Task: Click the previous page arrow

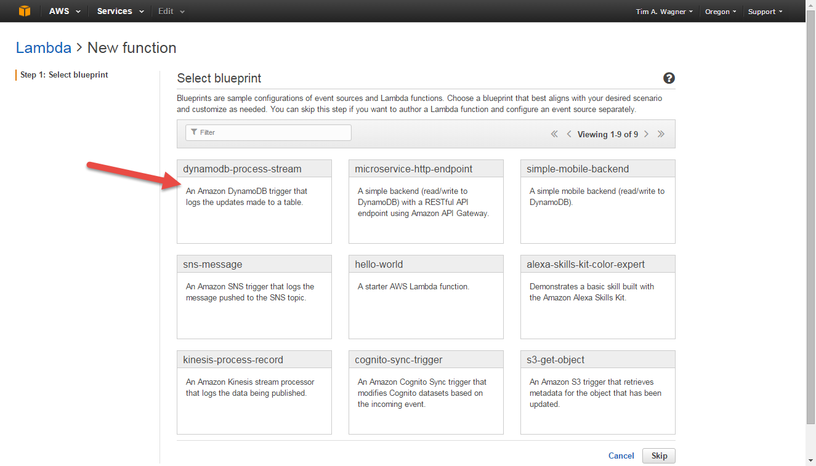Action: coord(568,134)
